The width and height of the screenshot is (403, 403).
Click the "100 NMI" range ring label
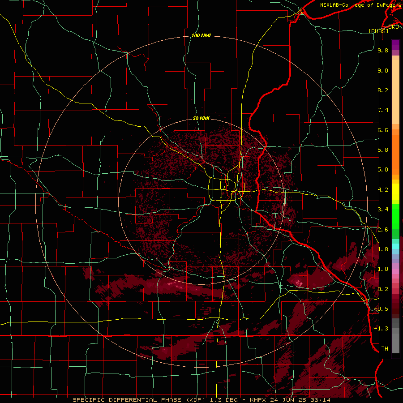(201, 35)
